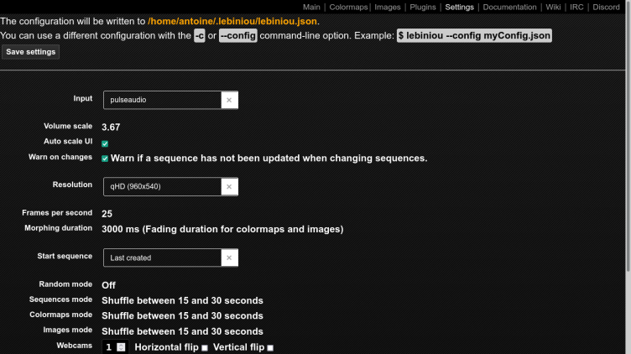The width and height of the screenshot is (631, 354).
Task: Clear the Last created start sequence
Action: click(x=230, y=258)
